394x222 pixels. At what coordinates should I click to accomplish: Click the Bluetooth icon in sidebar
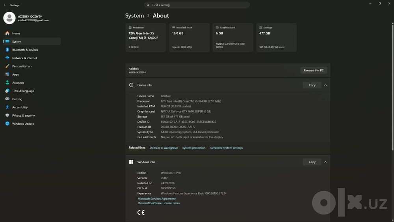(7, 50)
